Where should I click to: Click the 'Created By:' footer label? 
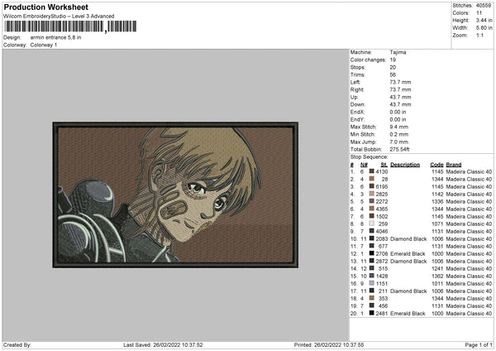(x=17, y=345)
